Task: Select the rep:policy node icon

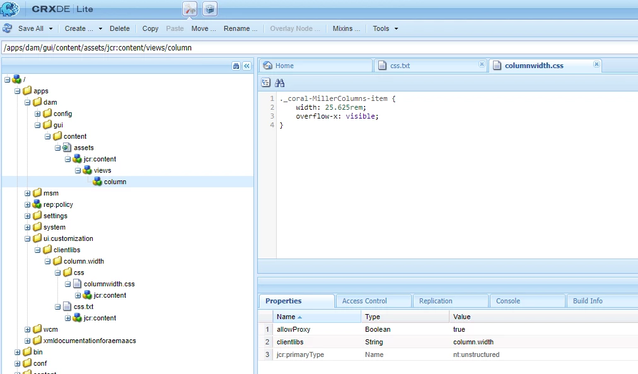Action: click(37, 204)
